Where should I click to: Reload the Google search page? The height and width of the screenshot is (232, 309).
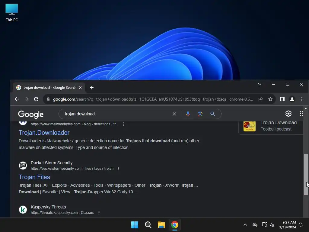(x=36, y=99)
